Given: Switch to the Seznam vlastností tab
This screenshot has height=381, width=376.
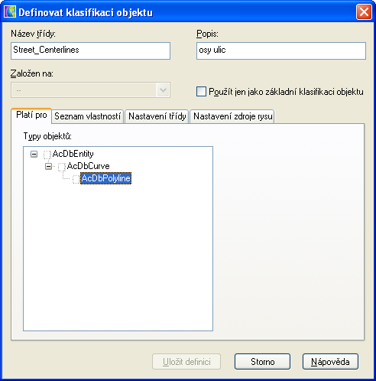Looking at the screenshot, I should 87,116.
